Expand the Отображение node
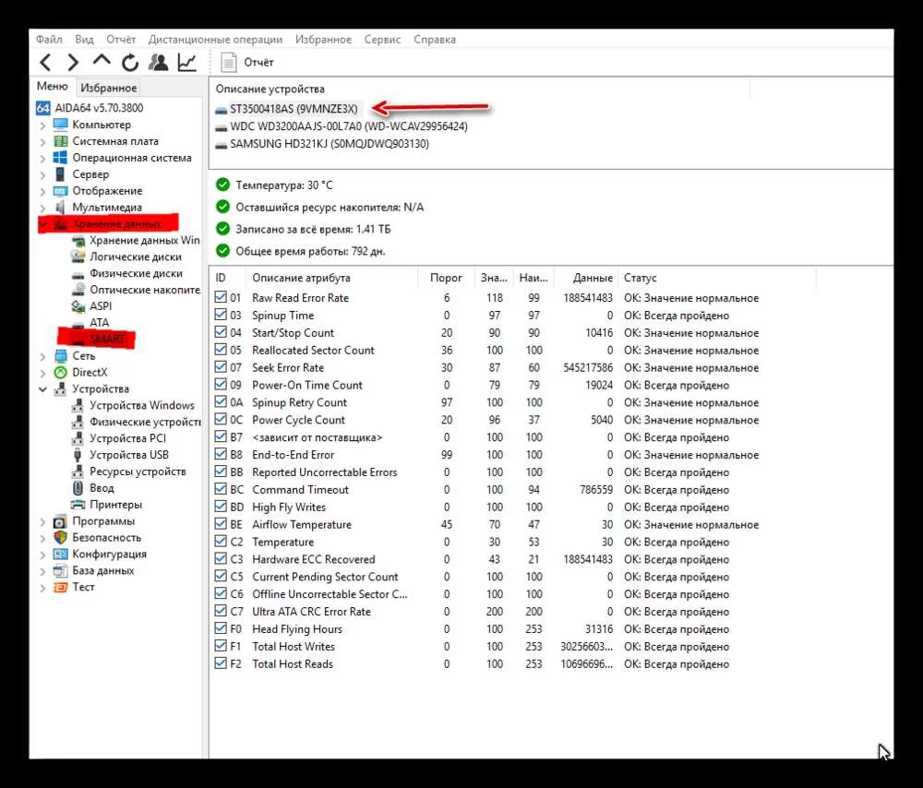The image size is (923, 788). tap(42, 191)
